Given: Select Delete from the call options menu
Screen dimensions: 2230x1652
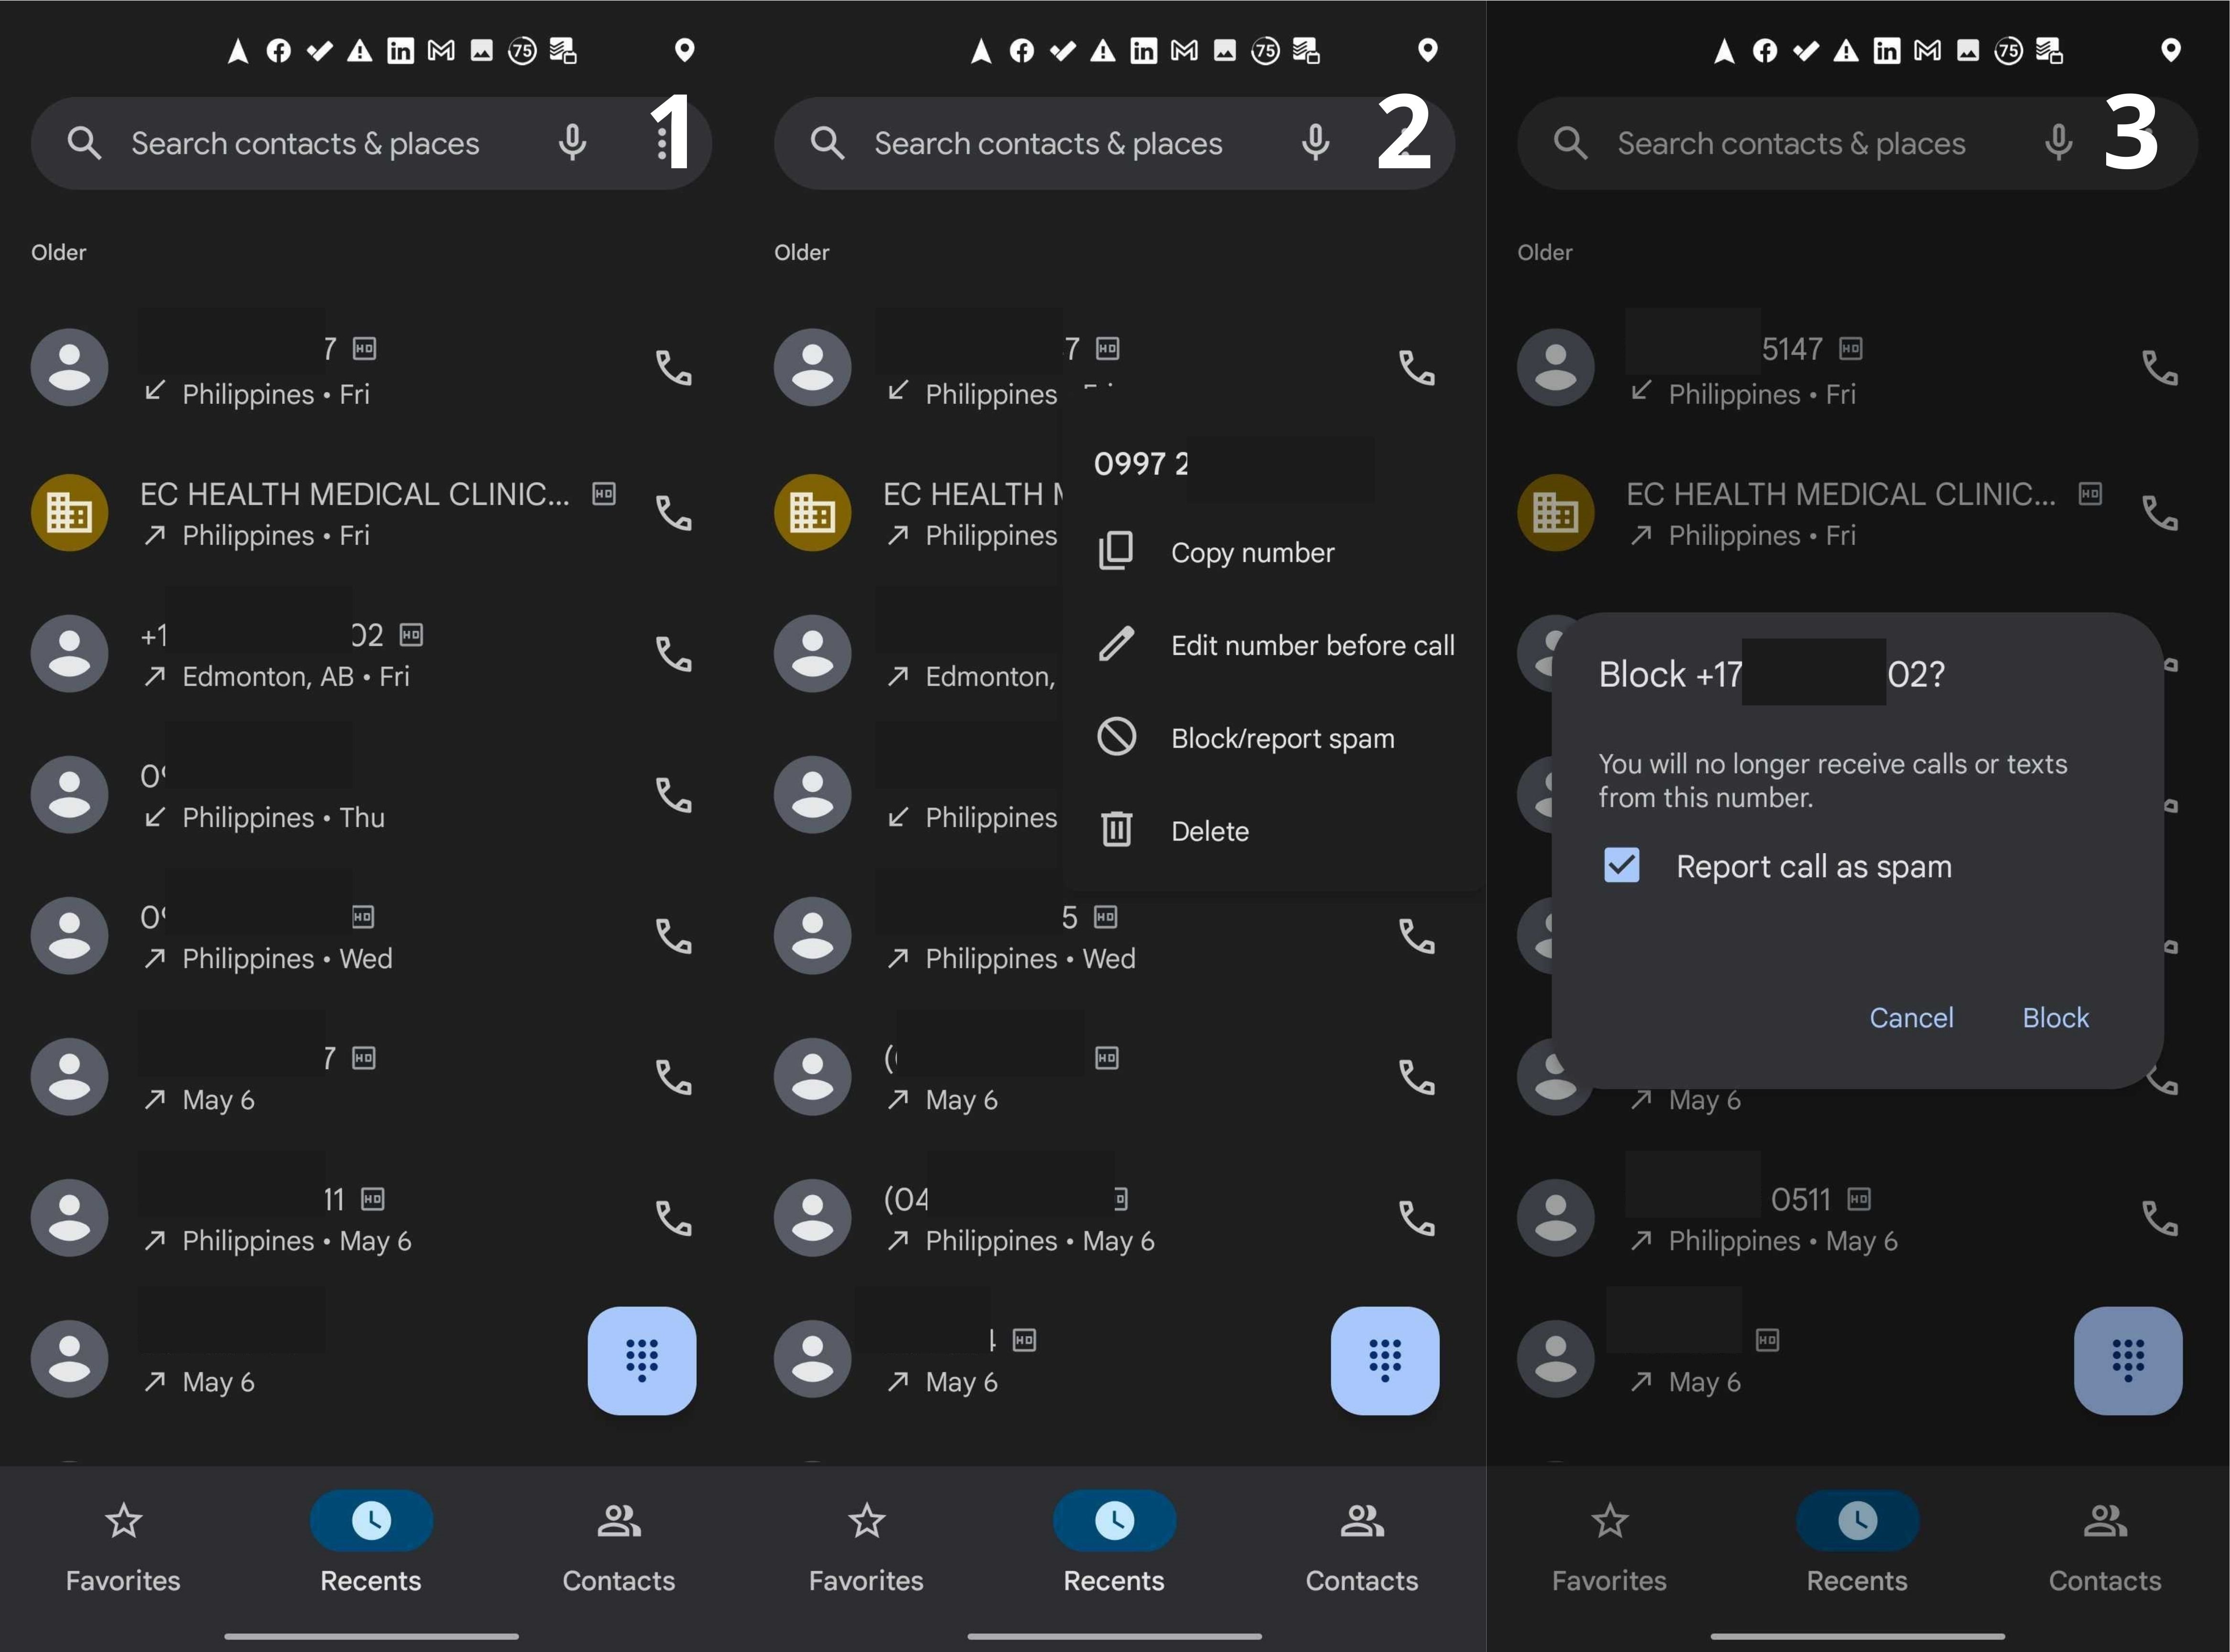Looking at the screenshot, I should [x=1209, y=828].
